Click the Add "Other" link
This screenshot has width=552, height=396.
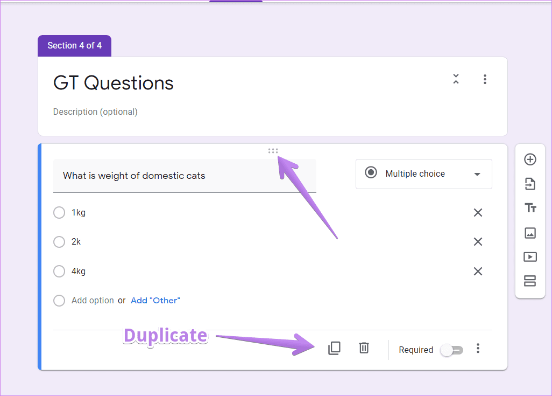(155, 301)
